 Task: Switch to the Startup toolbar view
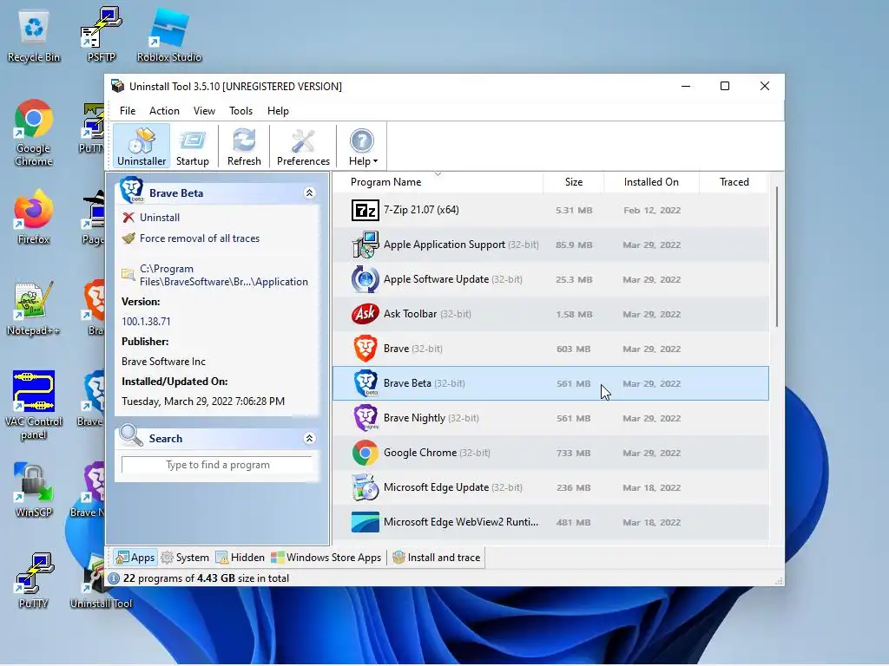[x=192, y=146]
